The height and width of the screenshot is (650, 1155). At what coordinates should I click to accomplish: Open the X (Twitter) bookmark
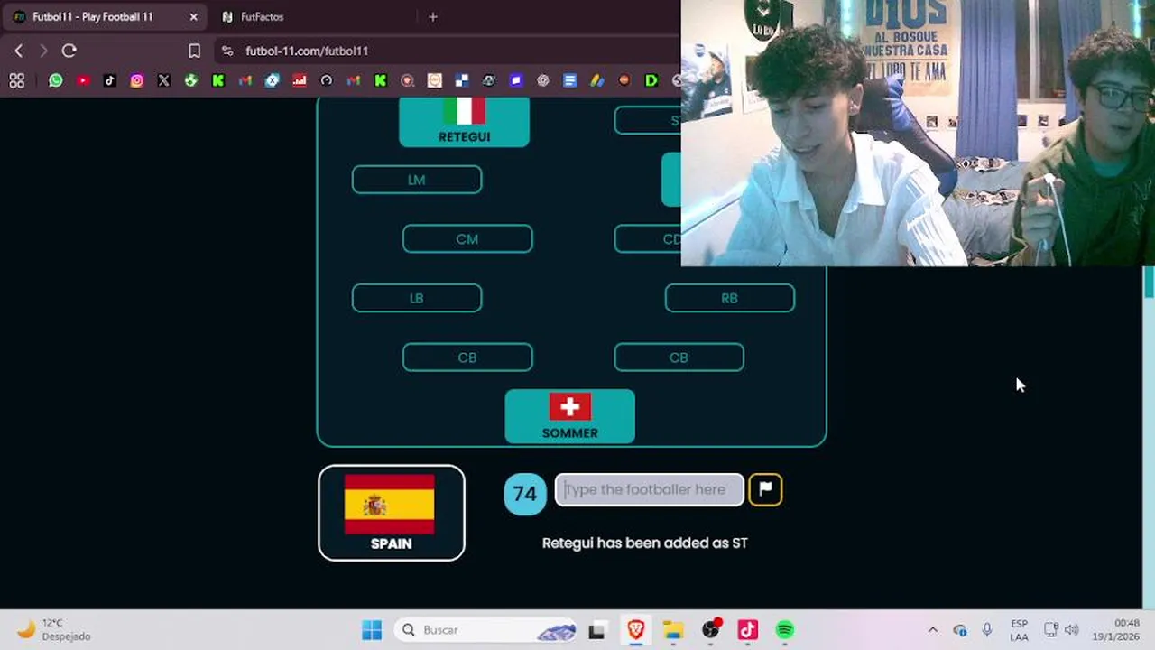164,80
